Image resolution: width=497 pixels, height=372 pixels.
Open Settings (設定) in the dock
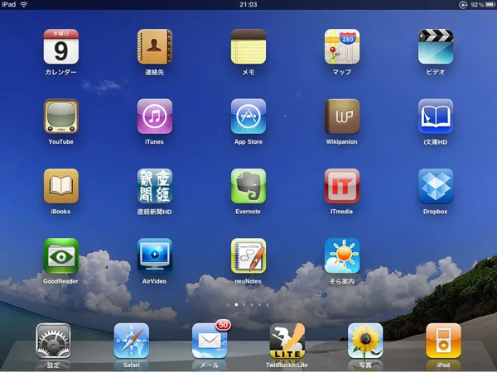[x=53, y=341]
